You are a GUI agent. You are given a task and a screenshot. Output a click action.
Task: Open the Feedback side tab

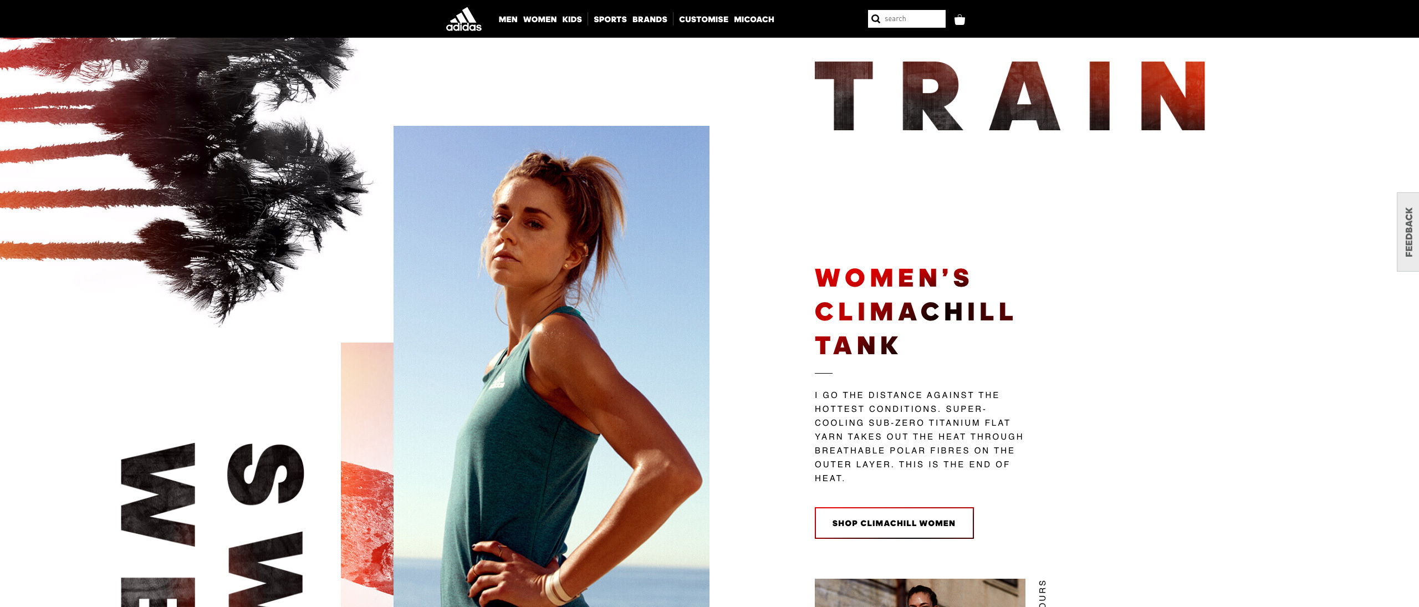(1408, 232)
